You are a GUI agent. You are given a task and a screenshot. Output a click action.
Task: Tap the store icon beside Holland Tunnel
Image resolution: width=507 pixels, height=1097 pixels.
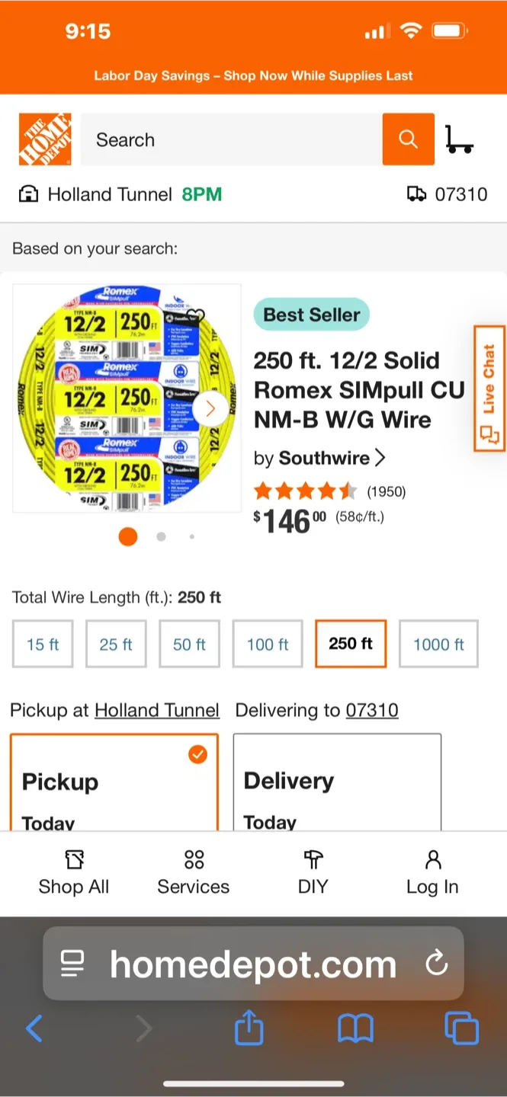(x=28, y=195)
